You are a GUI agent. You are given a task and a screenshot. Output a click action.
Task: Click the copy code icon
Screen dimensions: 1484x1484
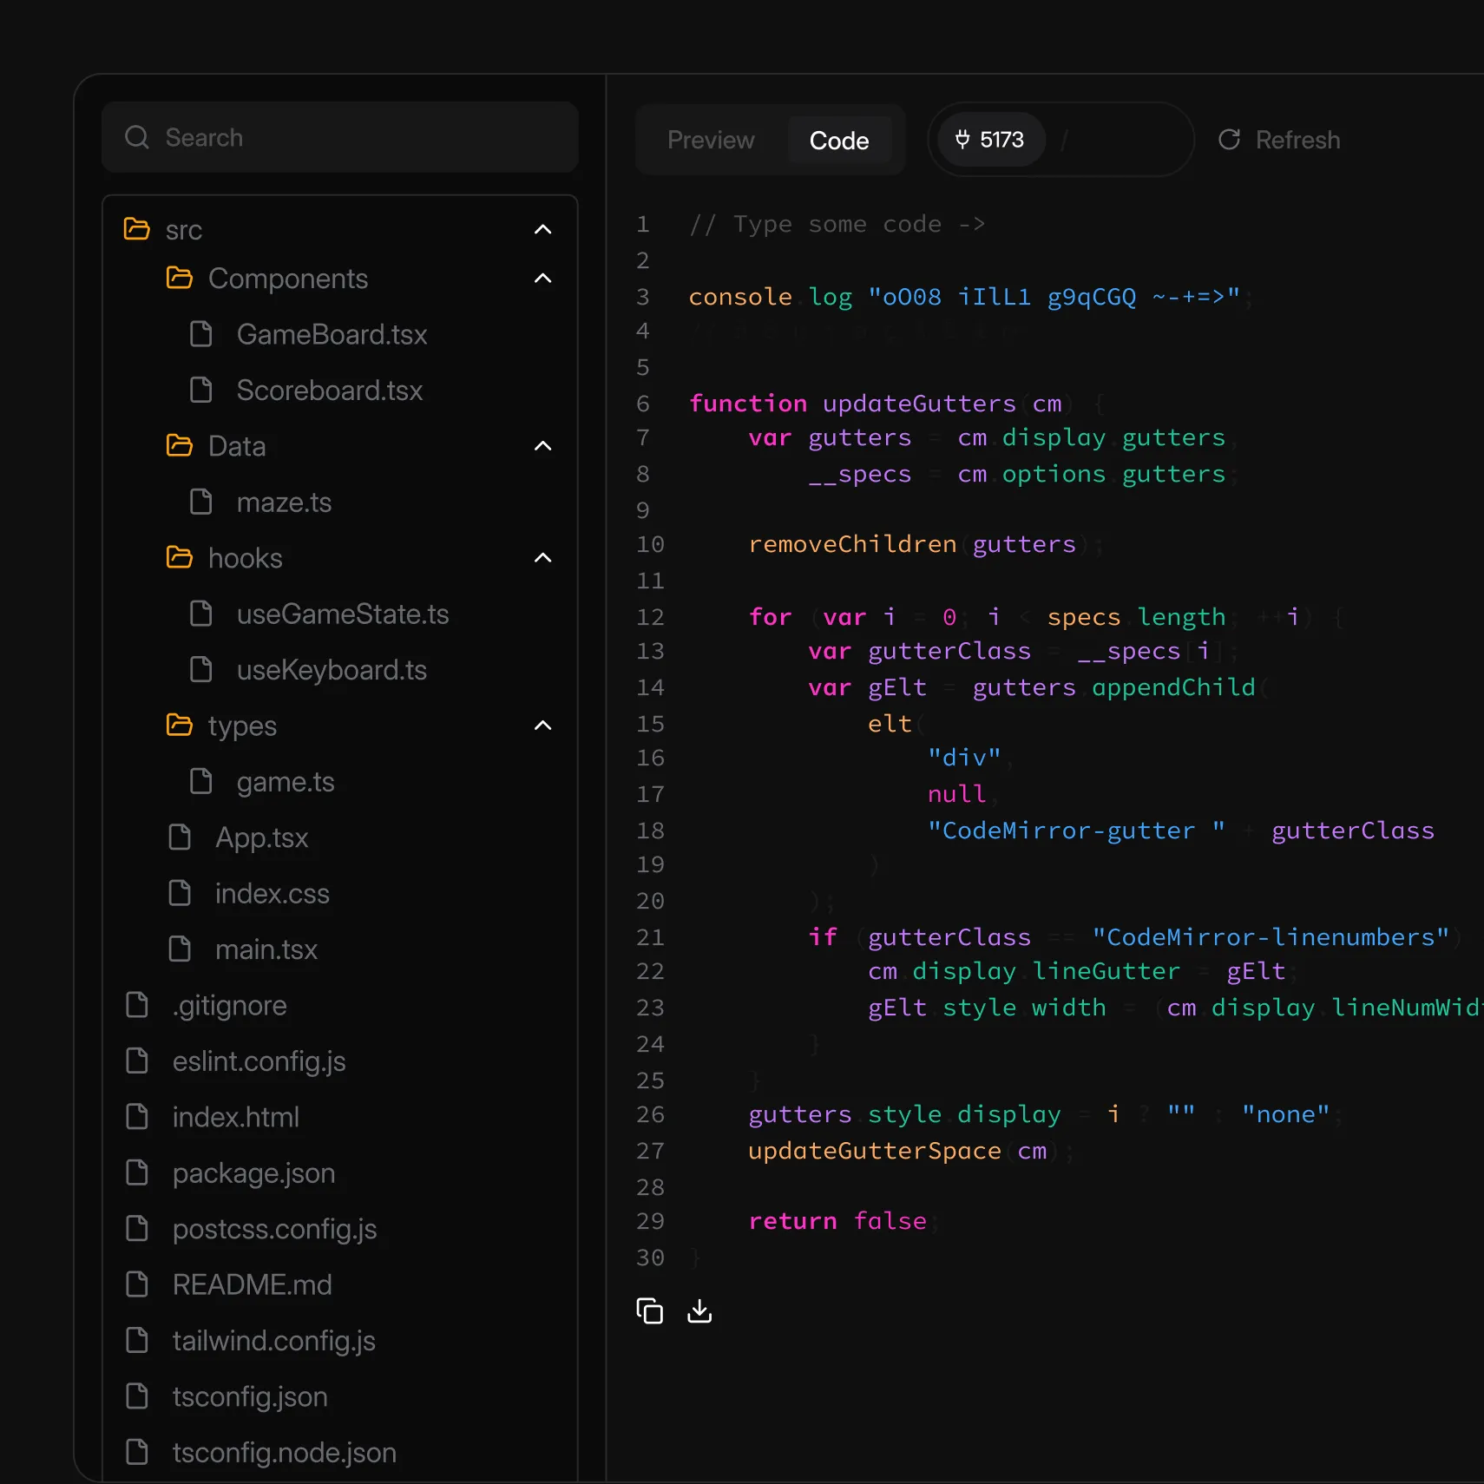tap(649, 1310)
